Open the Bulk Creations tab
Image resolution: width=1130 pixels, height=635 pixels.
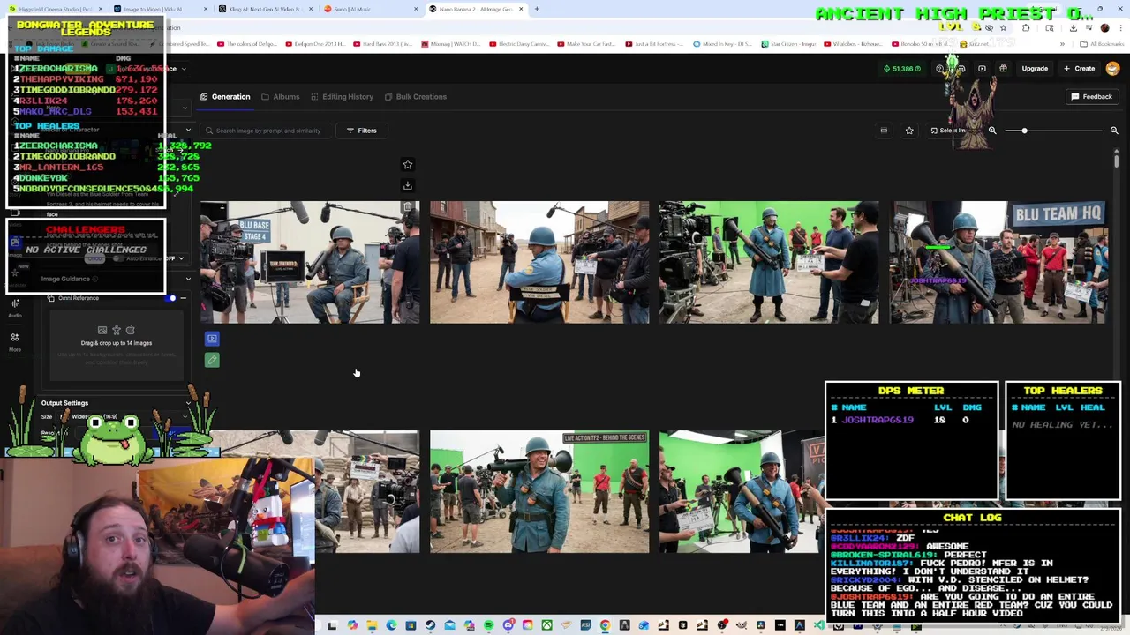click(x=415, y=97)
